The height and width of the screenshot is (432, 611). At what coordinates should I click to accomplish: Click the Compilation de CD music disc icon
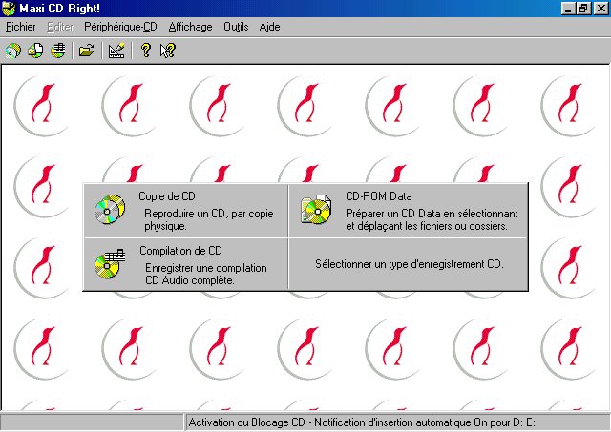[110, 263]
